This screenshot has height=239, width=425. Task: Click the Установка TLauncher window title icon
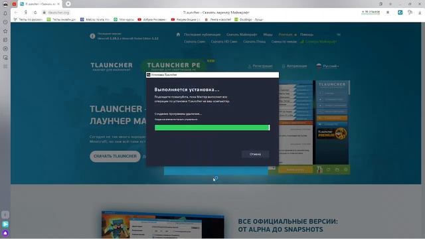coord(148,75)
